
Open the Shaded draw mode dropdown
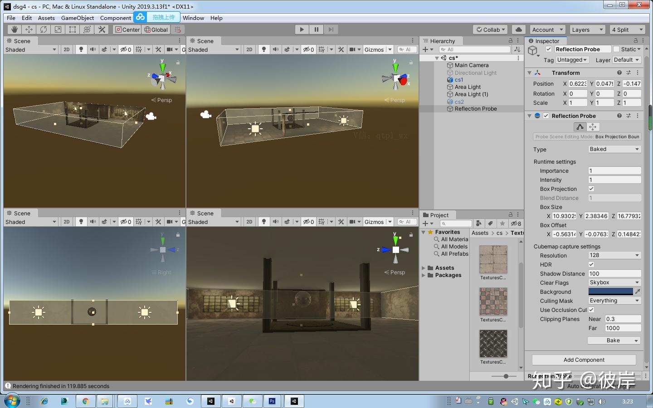[x=29, y=49]
